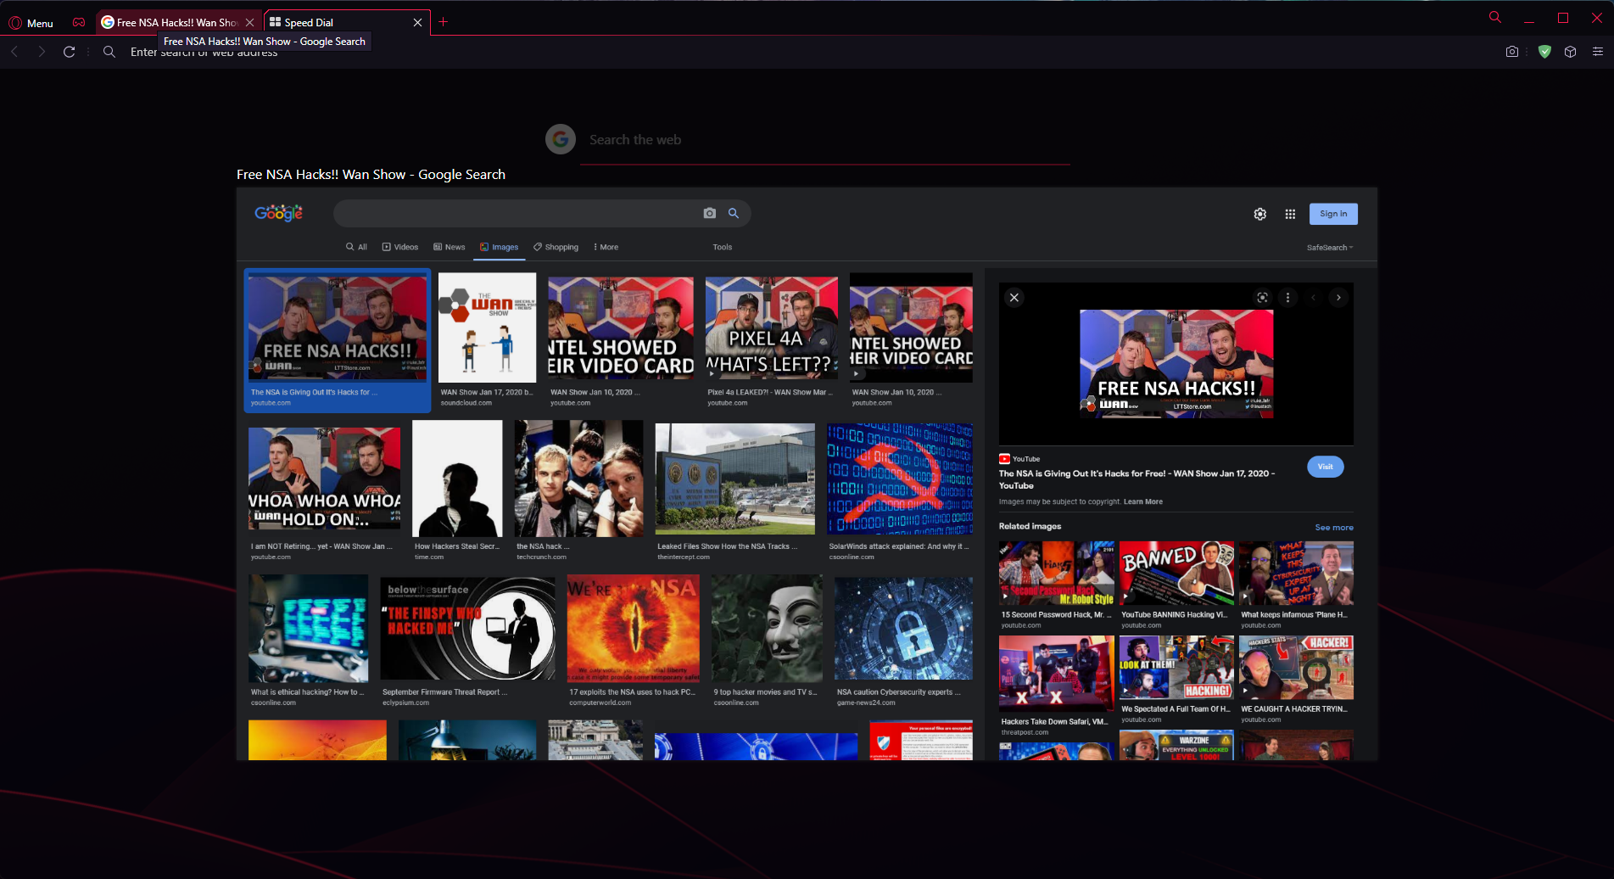Open the PIXEL 4A WHAT'S LEFT thumbnail
1614x879 pixels.
click(x=772, y=328)
